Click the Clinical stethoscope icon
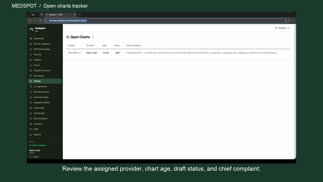The image size is (323, 182). (31, 81)
